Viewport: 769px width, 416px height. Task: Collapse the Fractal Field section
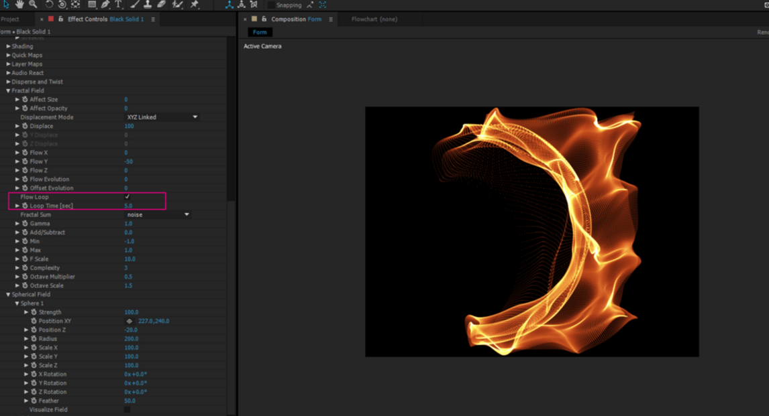[8, 90]
